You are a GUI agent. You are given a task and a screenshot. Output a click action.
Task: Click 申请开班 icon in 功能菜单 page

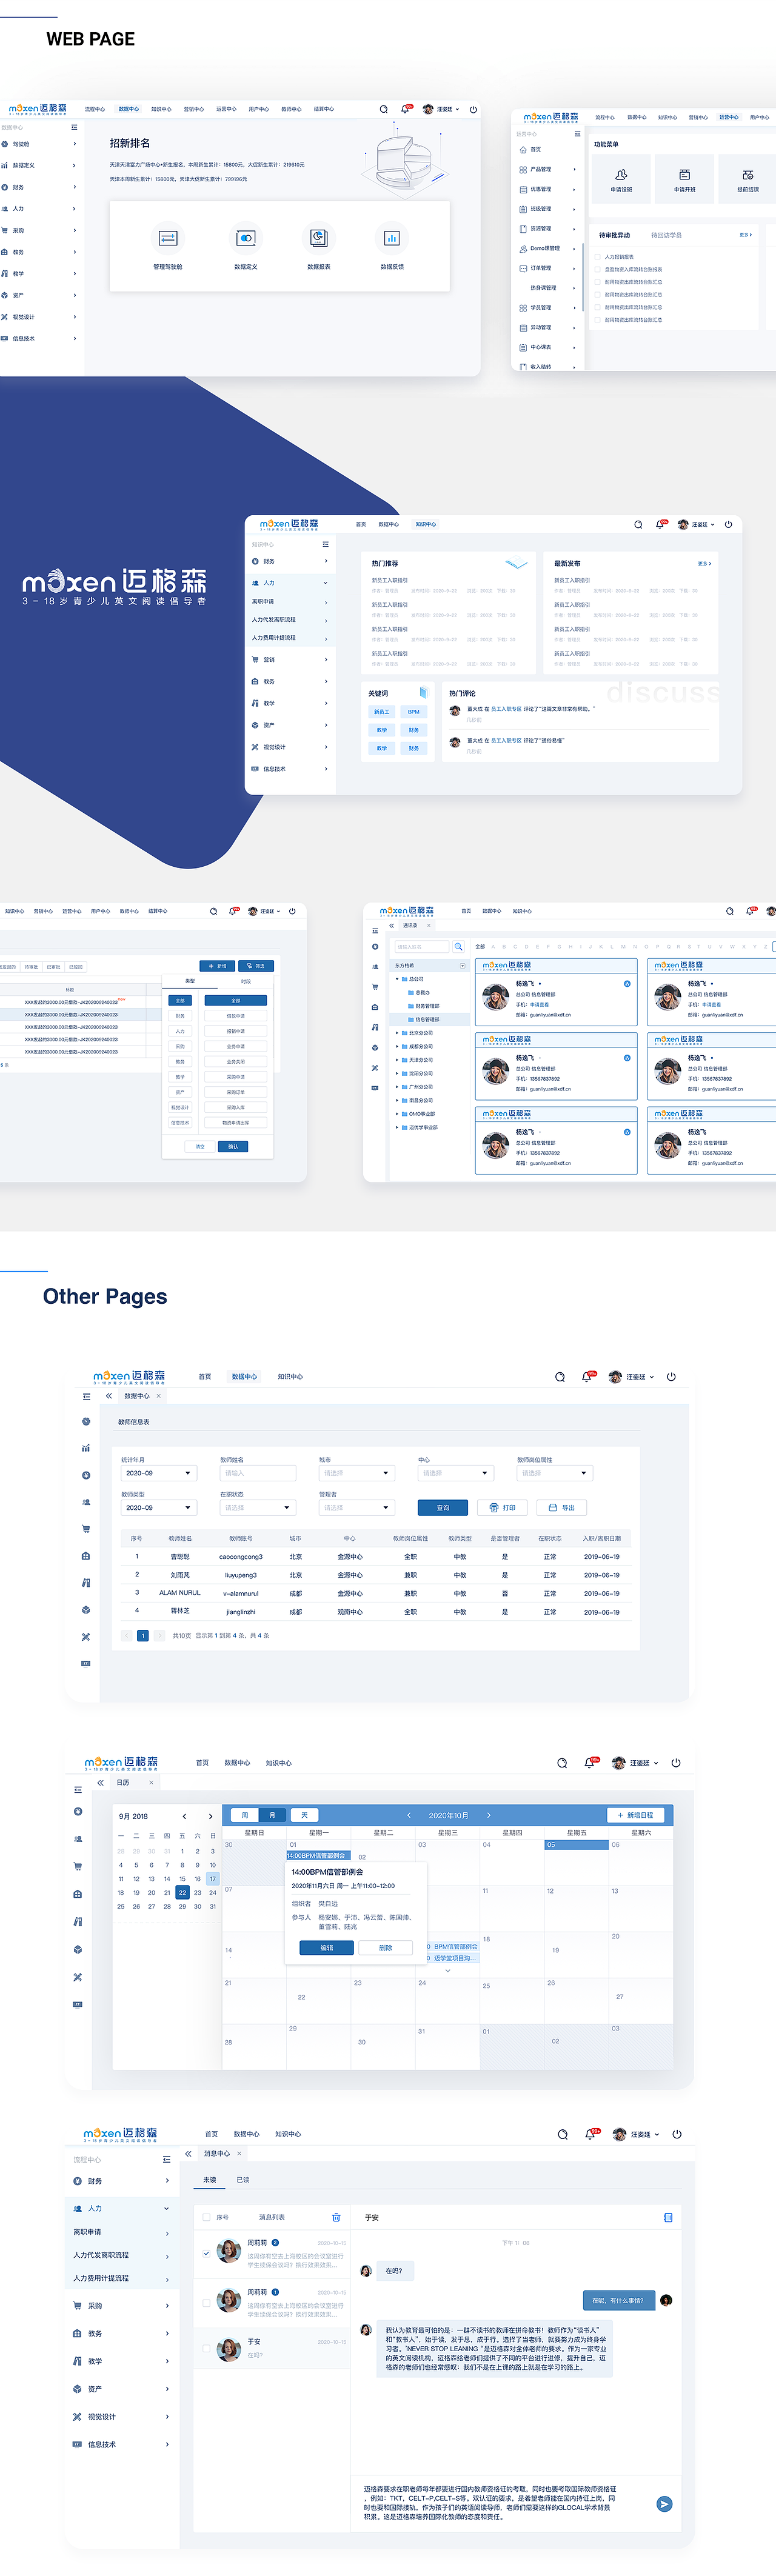click(684, 175)
